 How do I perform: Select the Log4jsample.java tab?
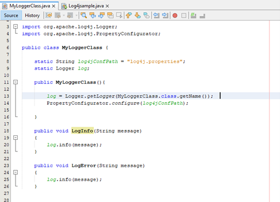click(x=86, y=6)
